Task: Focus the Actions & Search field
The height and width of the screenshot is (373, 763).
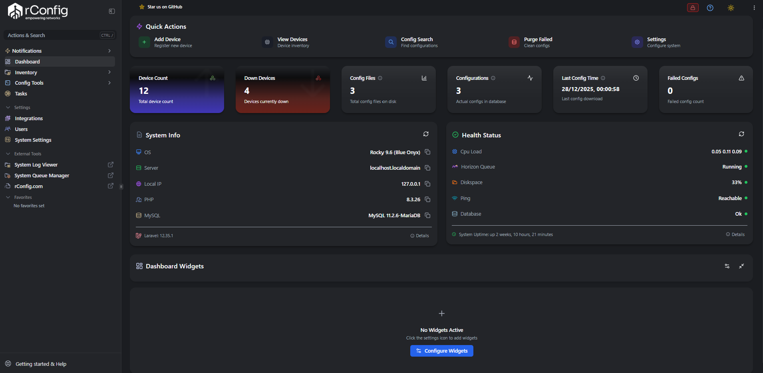Action: coord(60,35)
